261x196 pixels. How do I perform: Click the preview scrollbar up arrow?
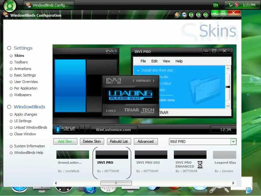pos(228,68)
